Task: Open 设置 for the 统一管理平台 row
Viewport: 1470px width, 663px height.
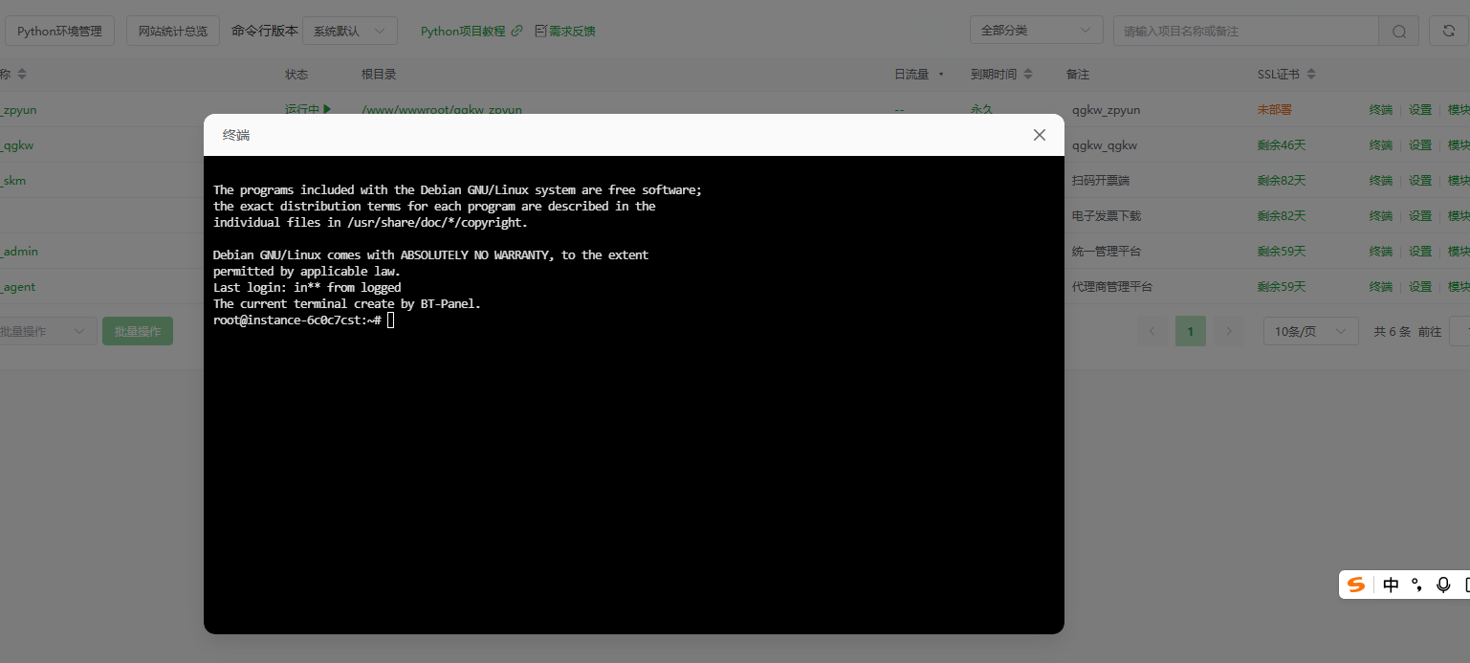Action: coord(1420,252)
